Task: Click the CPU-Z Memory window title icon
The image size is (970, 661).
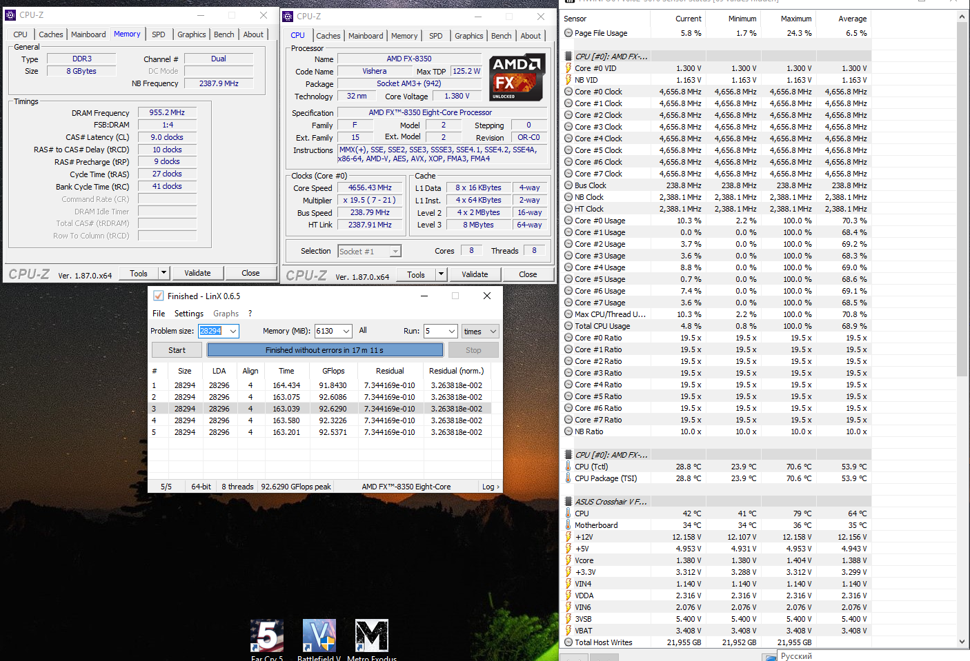Action: (x=11, y=14)
